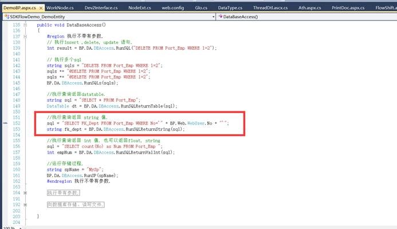This screenshot has width=397, height=229.
Task: Click the empNum variable on line 157
Action: coord(64,152)
